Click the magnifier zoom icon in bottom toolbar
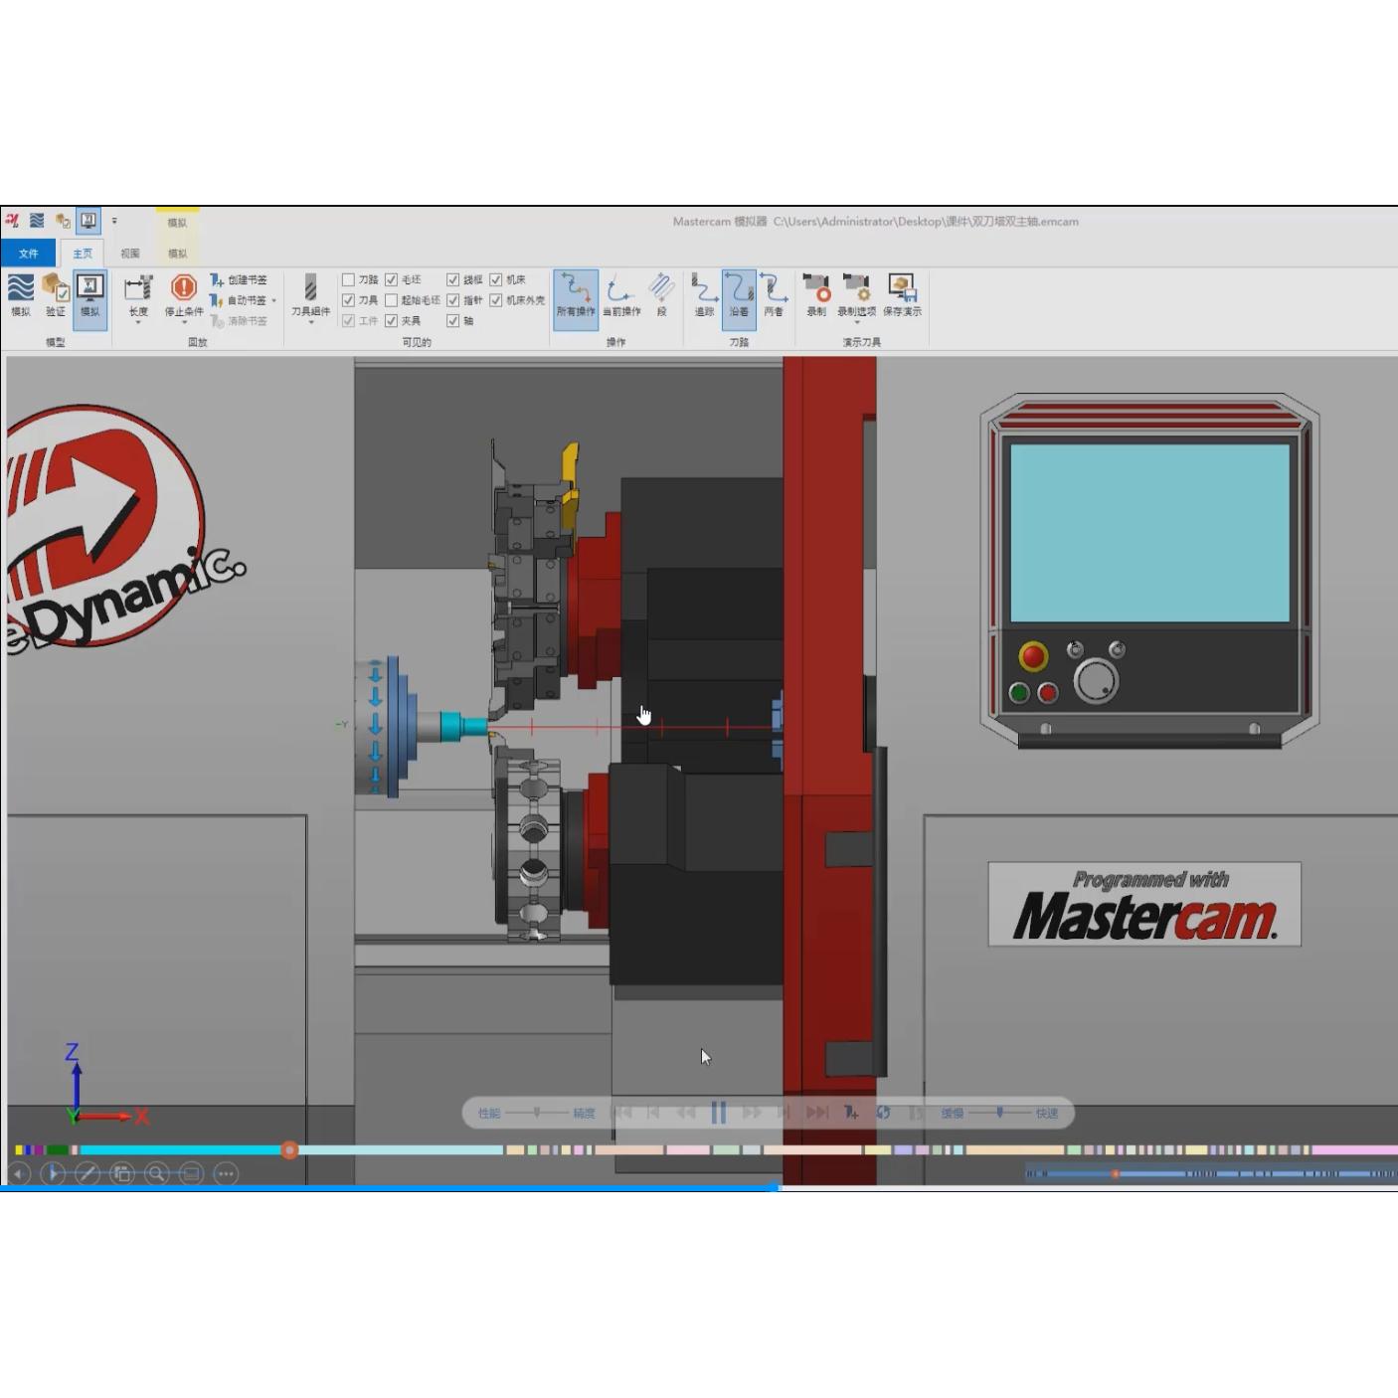 coord(156,1174)
